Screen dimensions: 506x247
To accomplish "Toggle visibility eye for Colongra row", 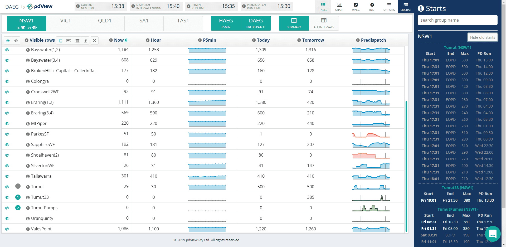I will [x=7, y=81].
